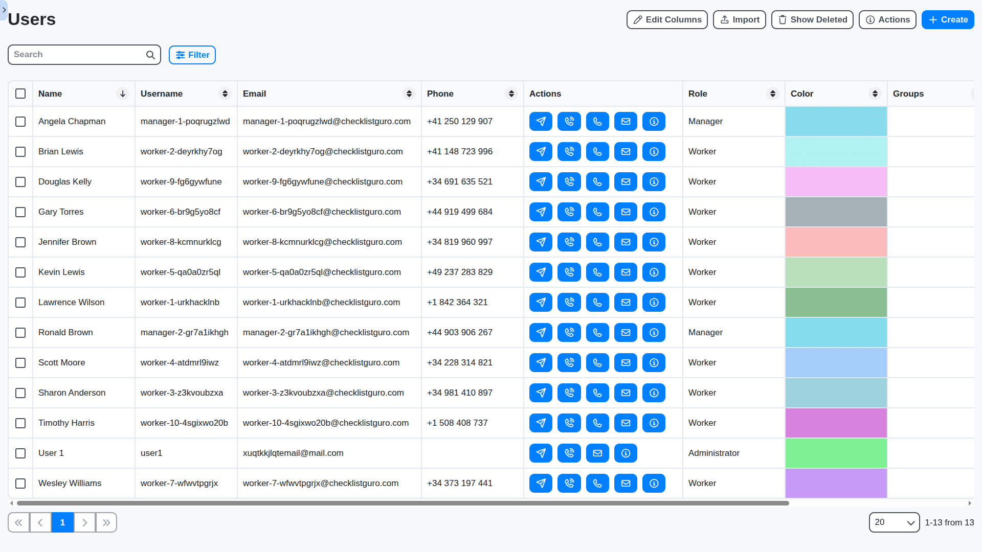The height and width of the screenshot is (552, 982).
Task: Send a message to Angela Chapman
Action: pyautogui.click(x=541, y=121)
